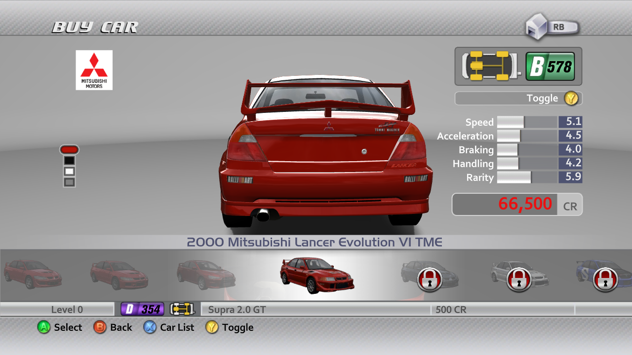632x355 pixels.
Task: Select the highlighted red Lancer Evolution thumbnail
Action: pyautogui.click(x=317, y=275)
